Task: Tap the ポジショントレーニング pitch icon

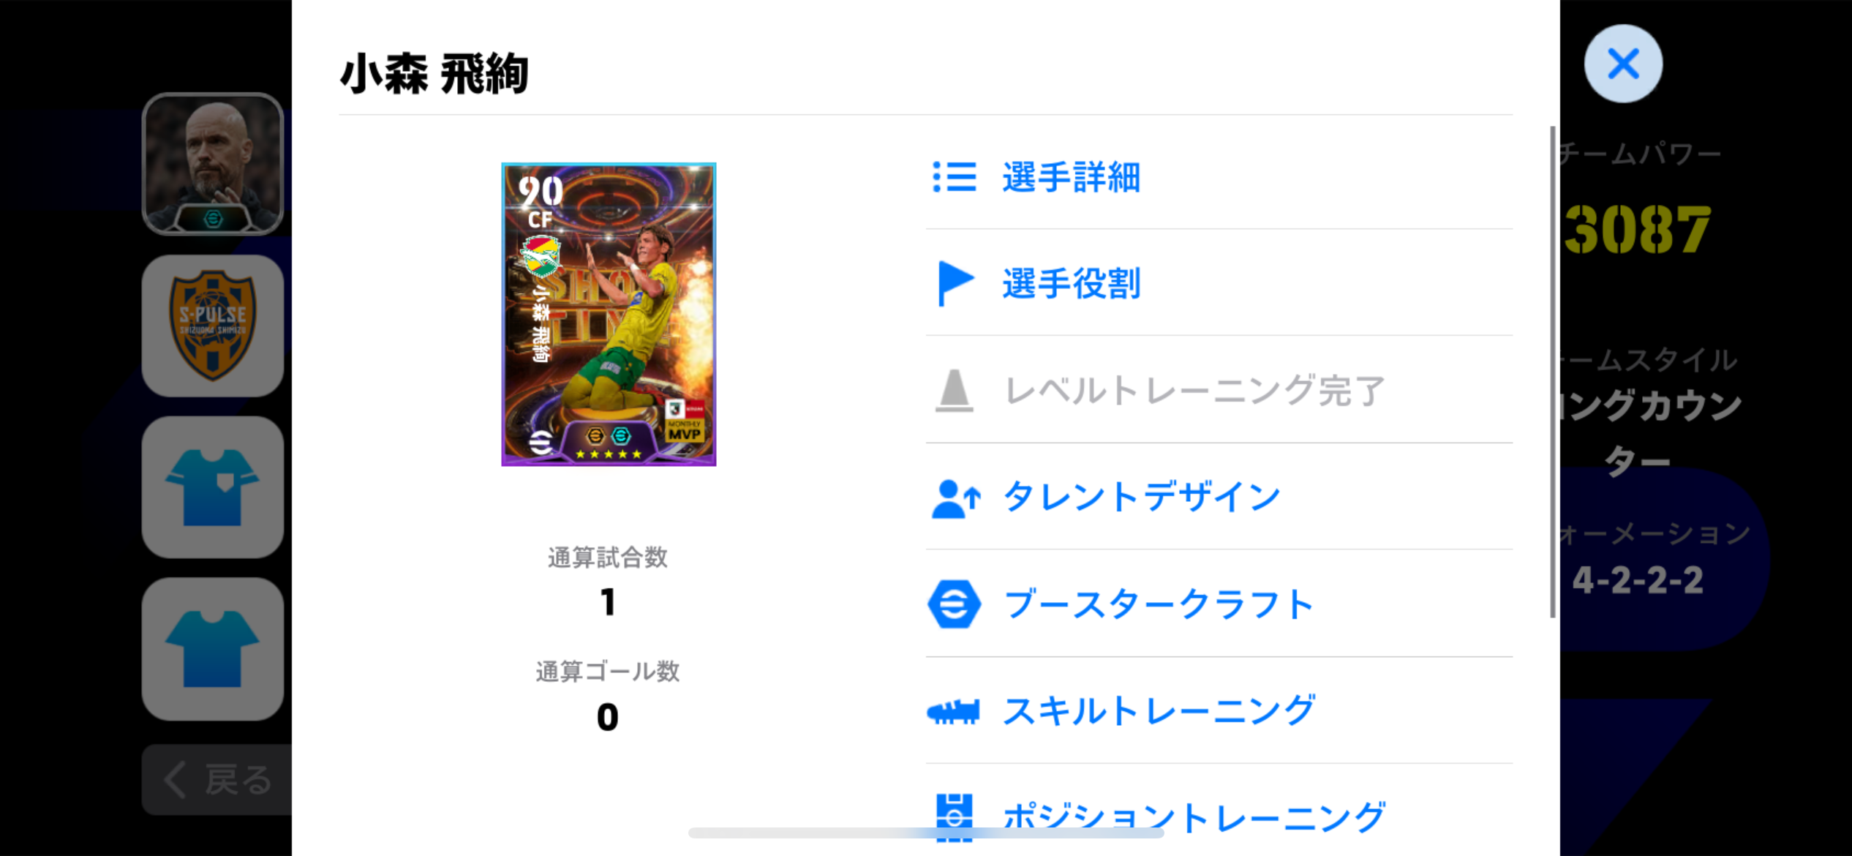Action: pos(954,817)
